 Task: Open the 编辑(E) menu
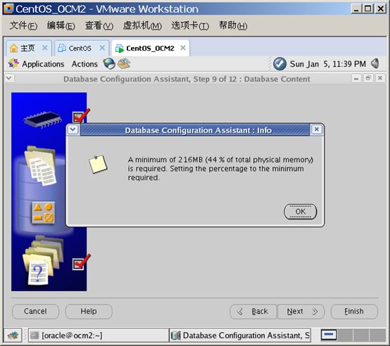[x=61, y=25]
